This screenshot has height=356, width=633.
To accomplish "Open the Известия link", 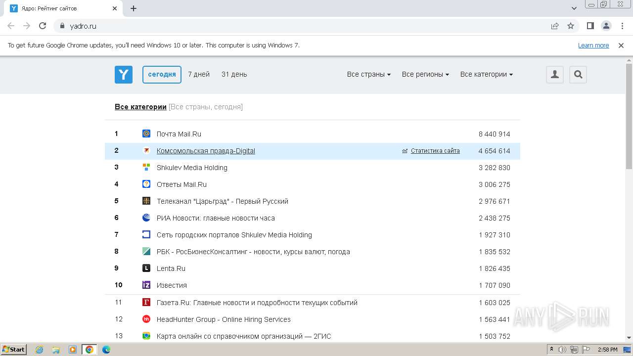I will (x=172, y=285).
